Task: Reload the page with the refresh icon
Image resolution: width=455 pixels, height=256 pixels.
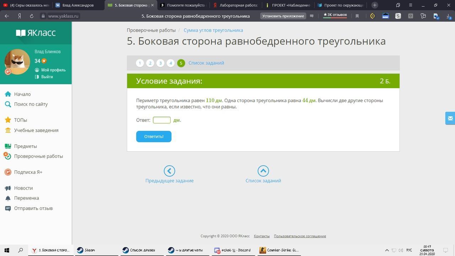Action: [x=31, y=16]
